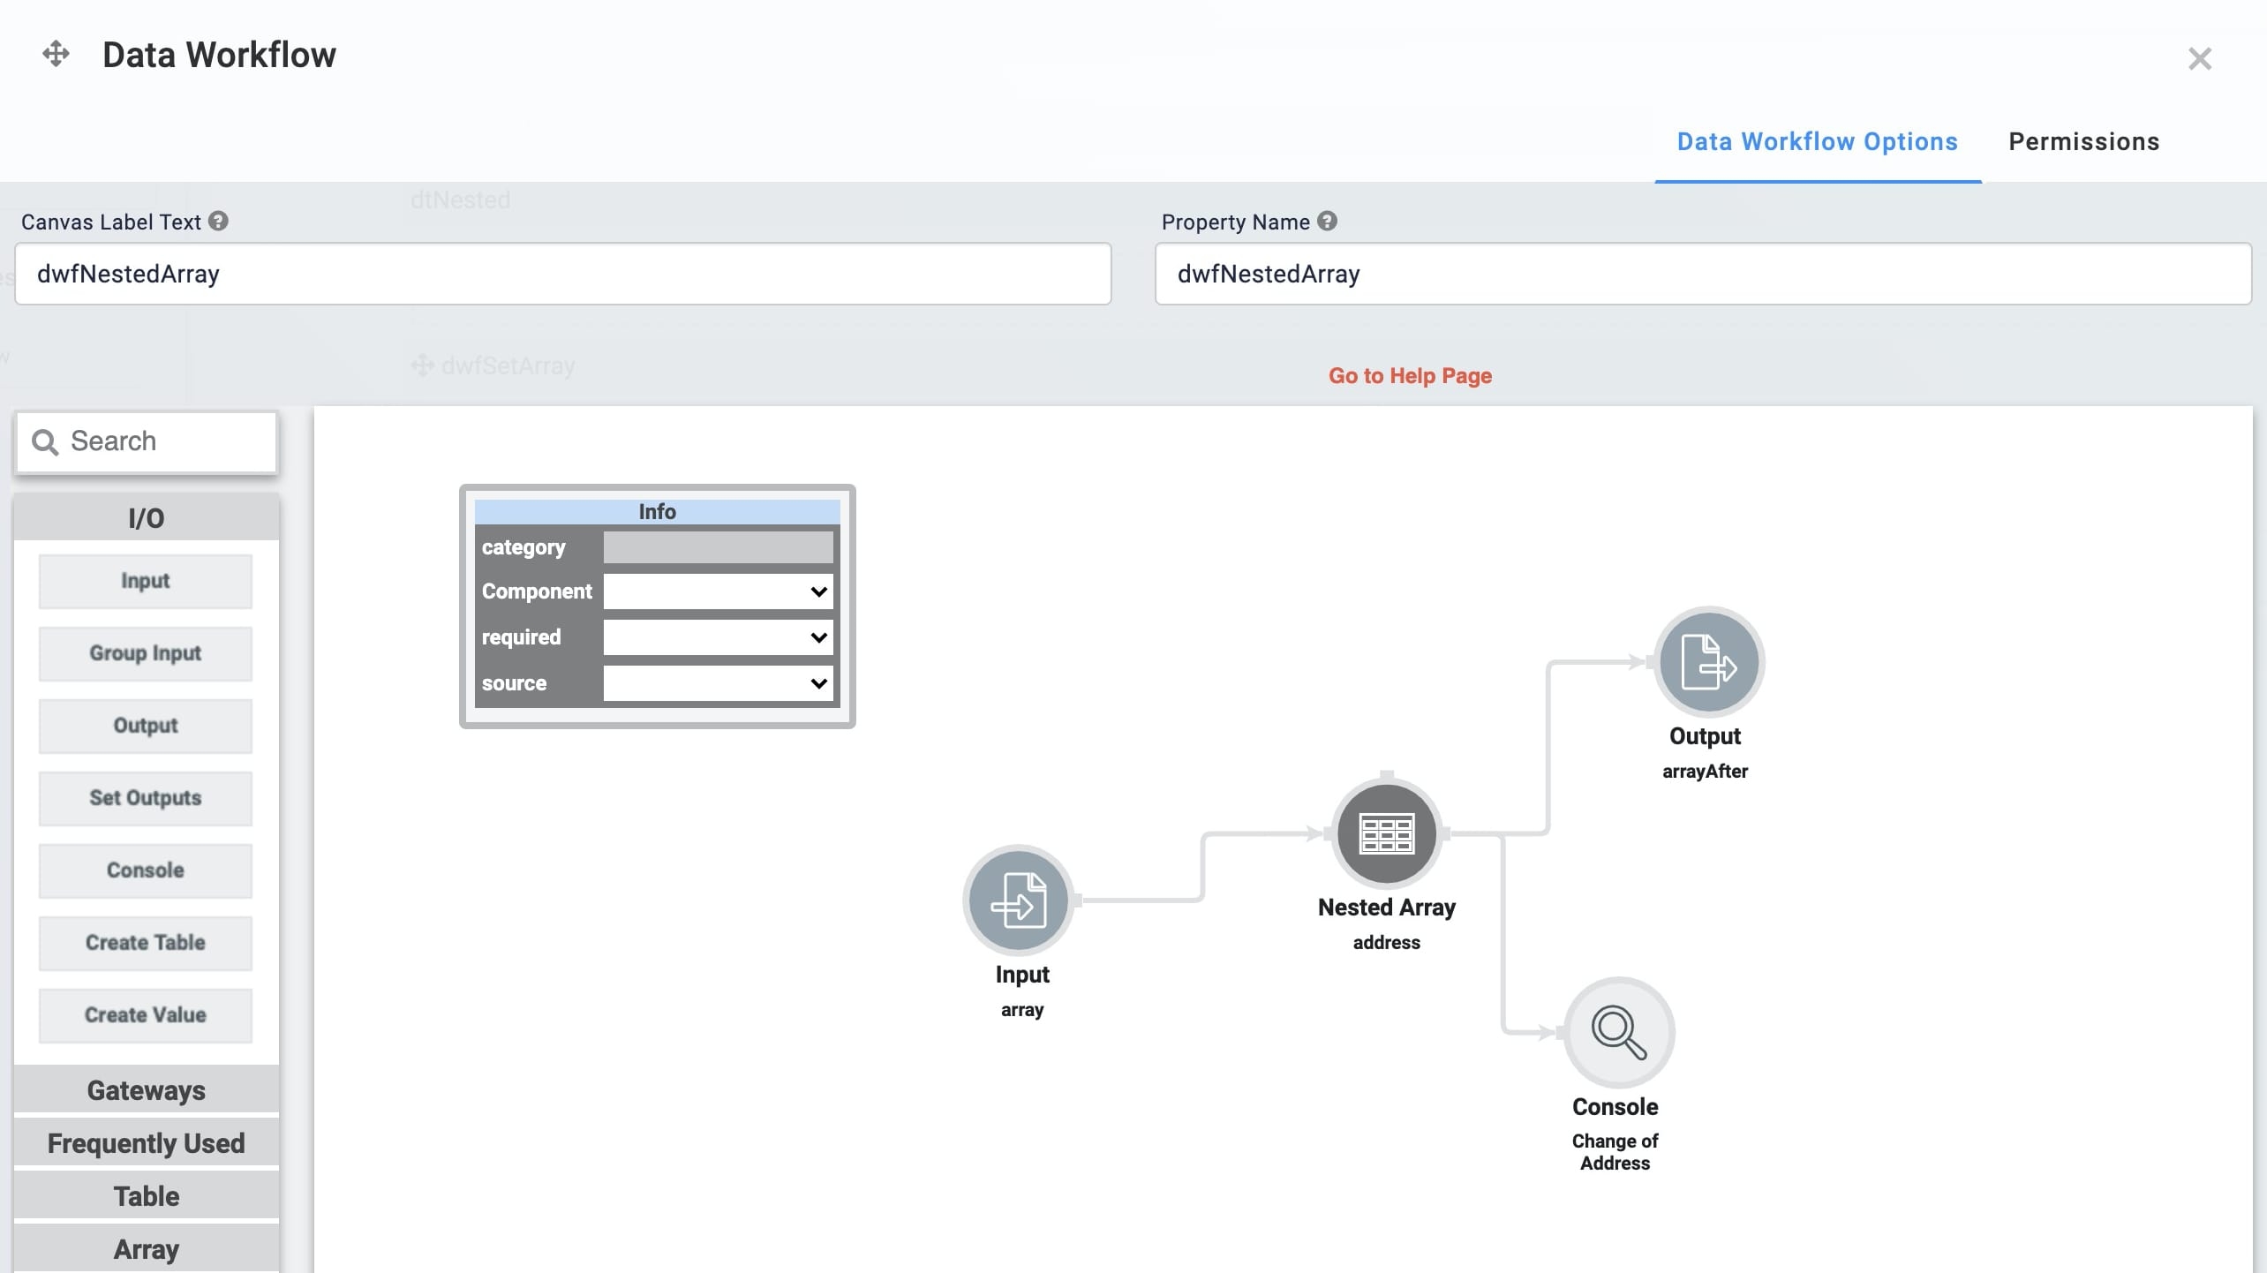Focus the operator Search box
The image size is (2267, 1273).
pyautogui.click(x=147, y=441)
